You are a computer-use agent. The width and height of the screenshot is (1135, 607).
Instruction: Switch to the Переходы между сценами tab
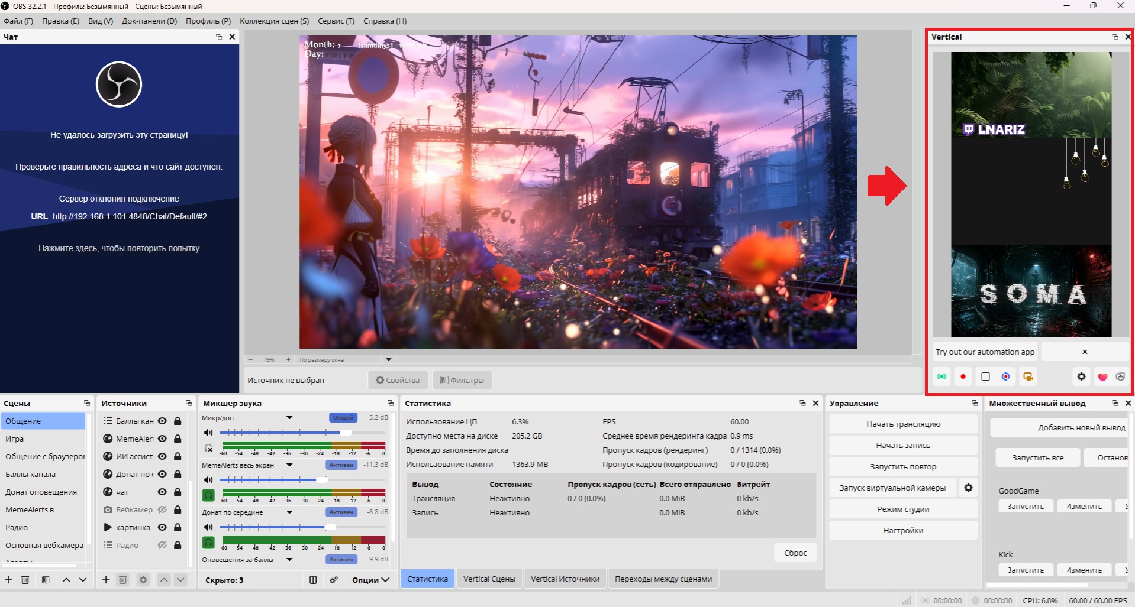point(663,579)
